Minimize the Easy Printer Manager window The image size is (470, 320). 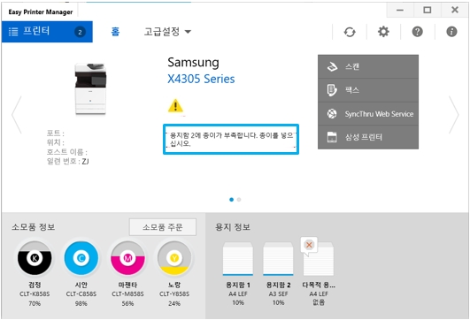[x=400, y=11]
